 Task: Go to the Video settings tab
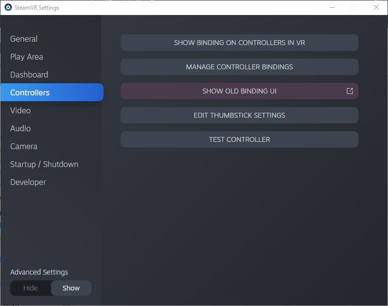20,110
